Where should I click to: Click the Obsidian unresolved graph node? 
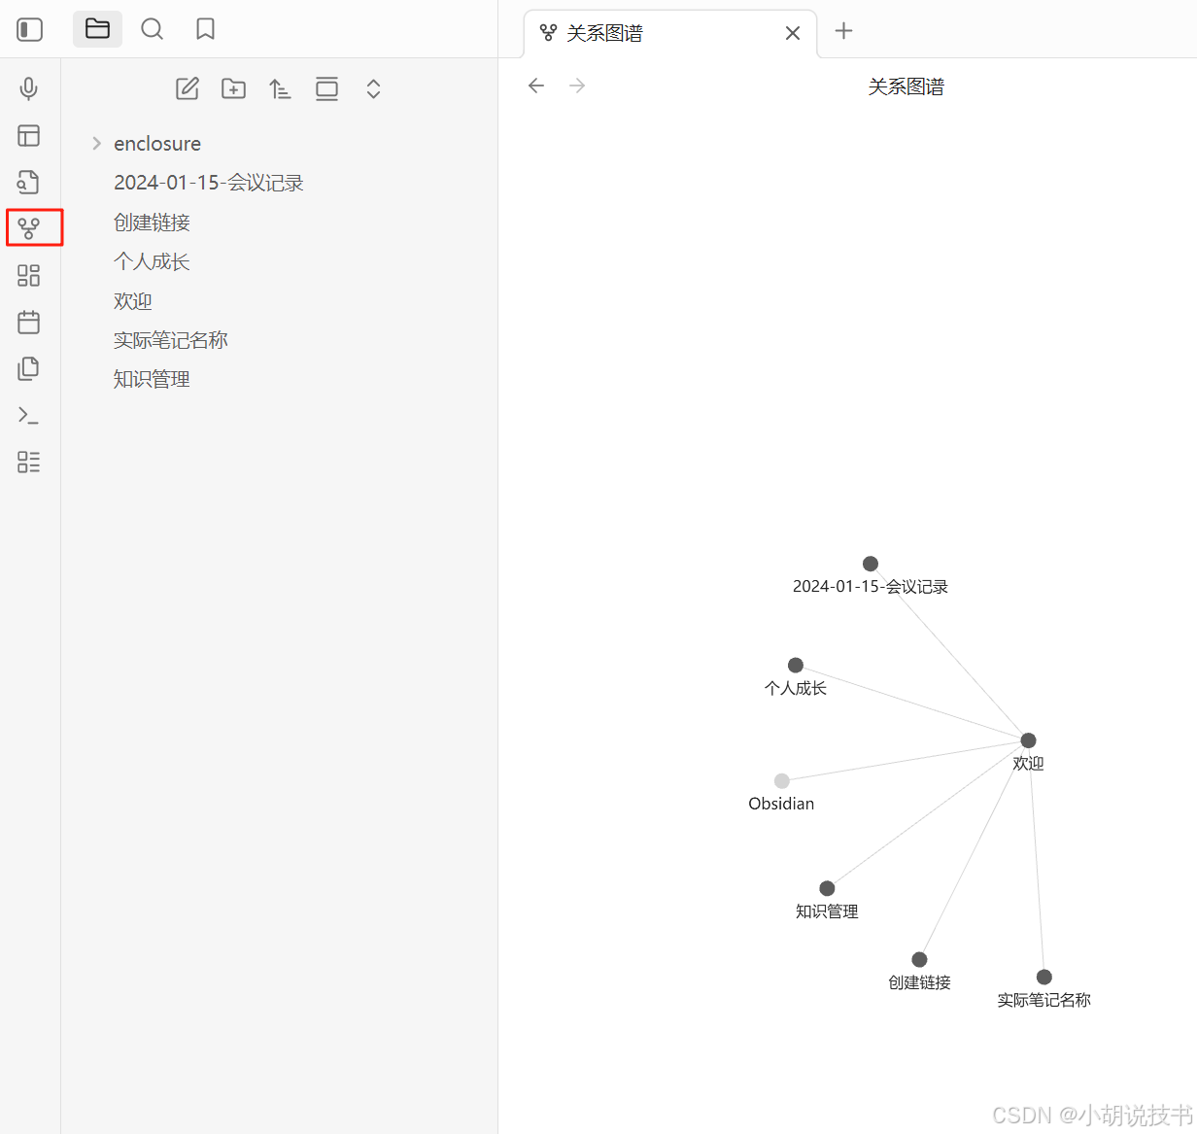[x=782, y=780]
